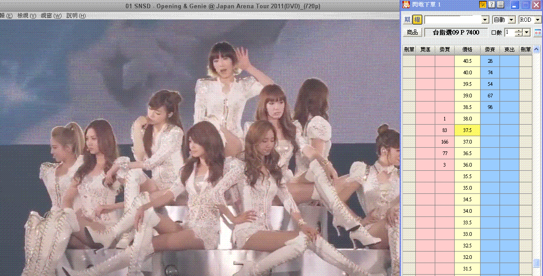Click the 32.0 price cell

[467, 257]
